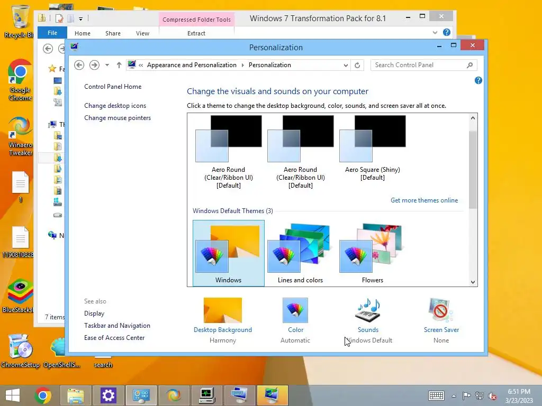This screenshot has height=406, width=542.
Task: Open the taskbar clock and date
Action: [x=519, y=396]
